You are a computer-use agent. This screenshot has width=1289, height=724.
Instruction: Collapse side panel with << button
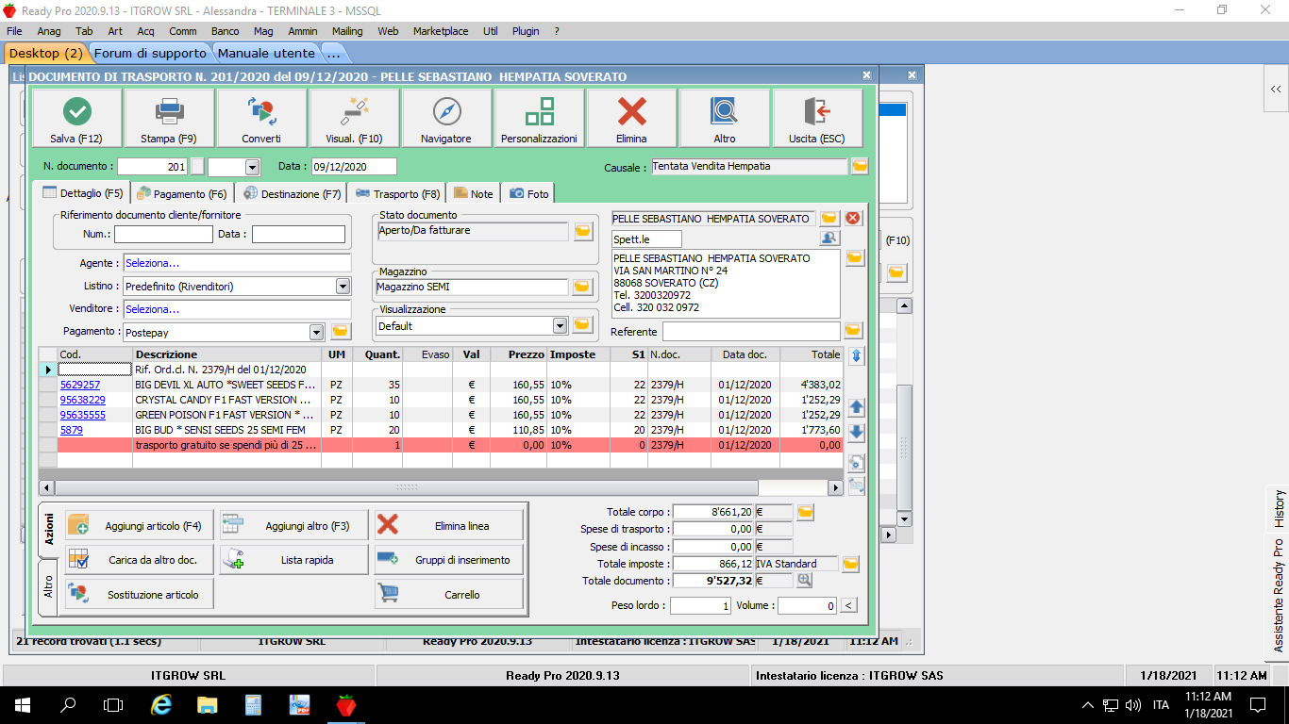click(1276, 89)
